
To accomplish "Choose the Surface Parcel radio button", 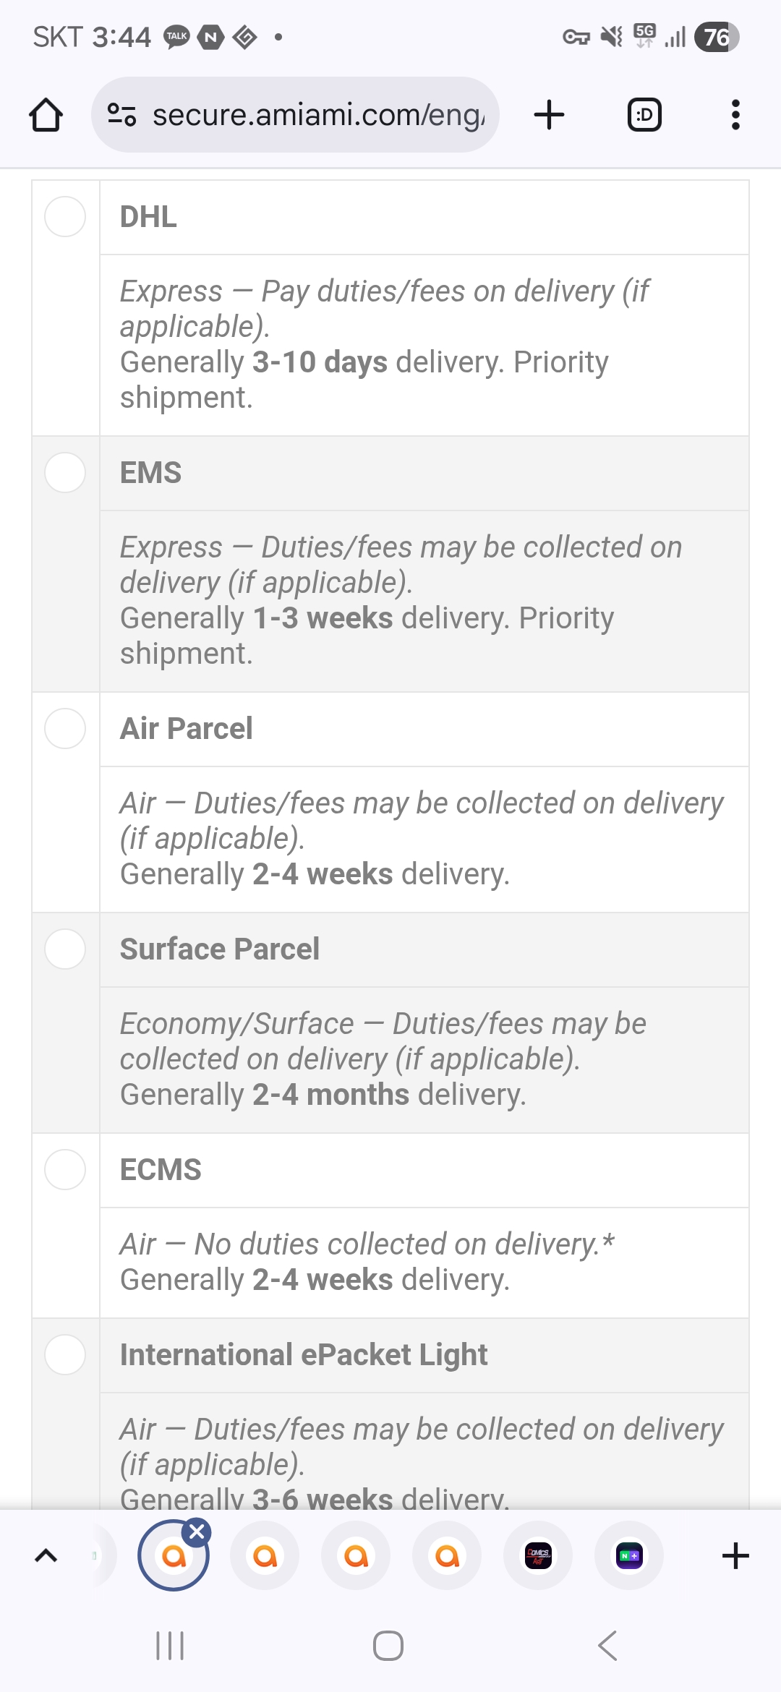I will (x=65, y=949).
